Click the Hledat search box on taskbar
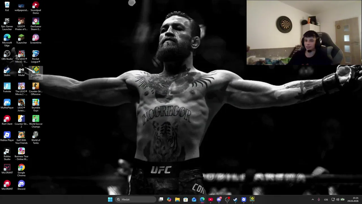Screen dimensions: 362x204 (135, 199)
